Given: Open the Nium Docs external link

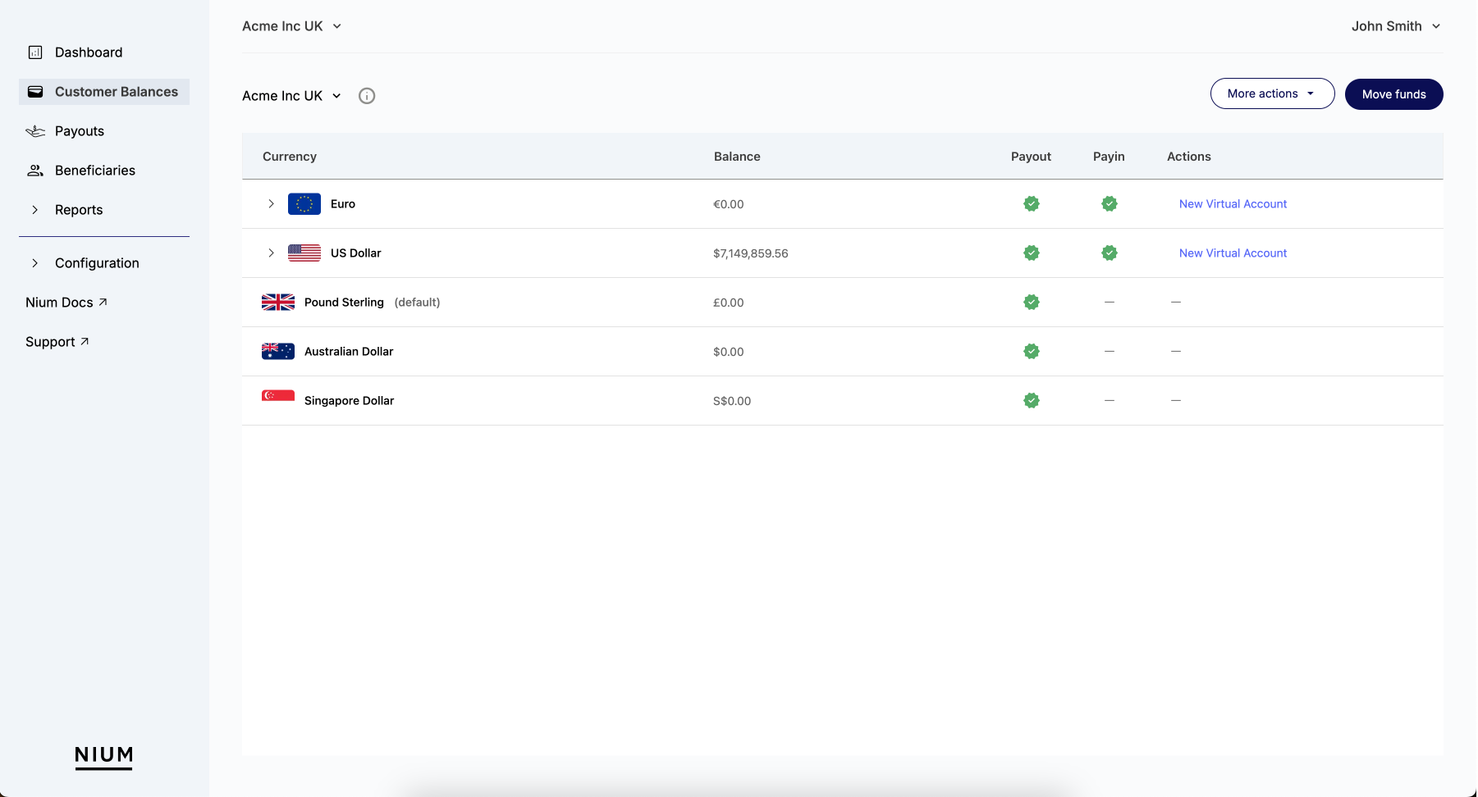Looking at the screenshot, I should [66, 303].
